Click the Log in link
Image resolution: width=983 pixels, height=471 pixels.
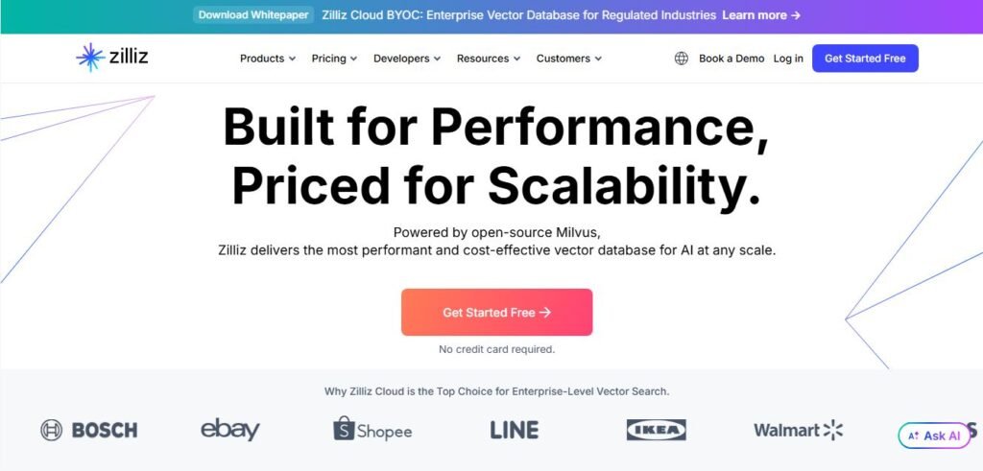pos(788,59)
